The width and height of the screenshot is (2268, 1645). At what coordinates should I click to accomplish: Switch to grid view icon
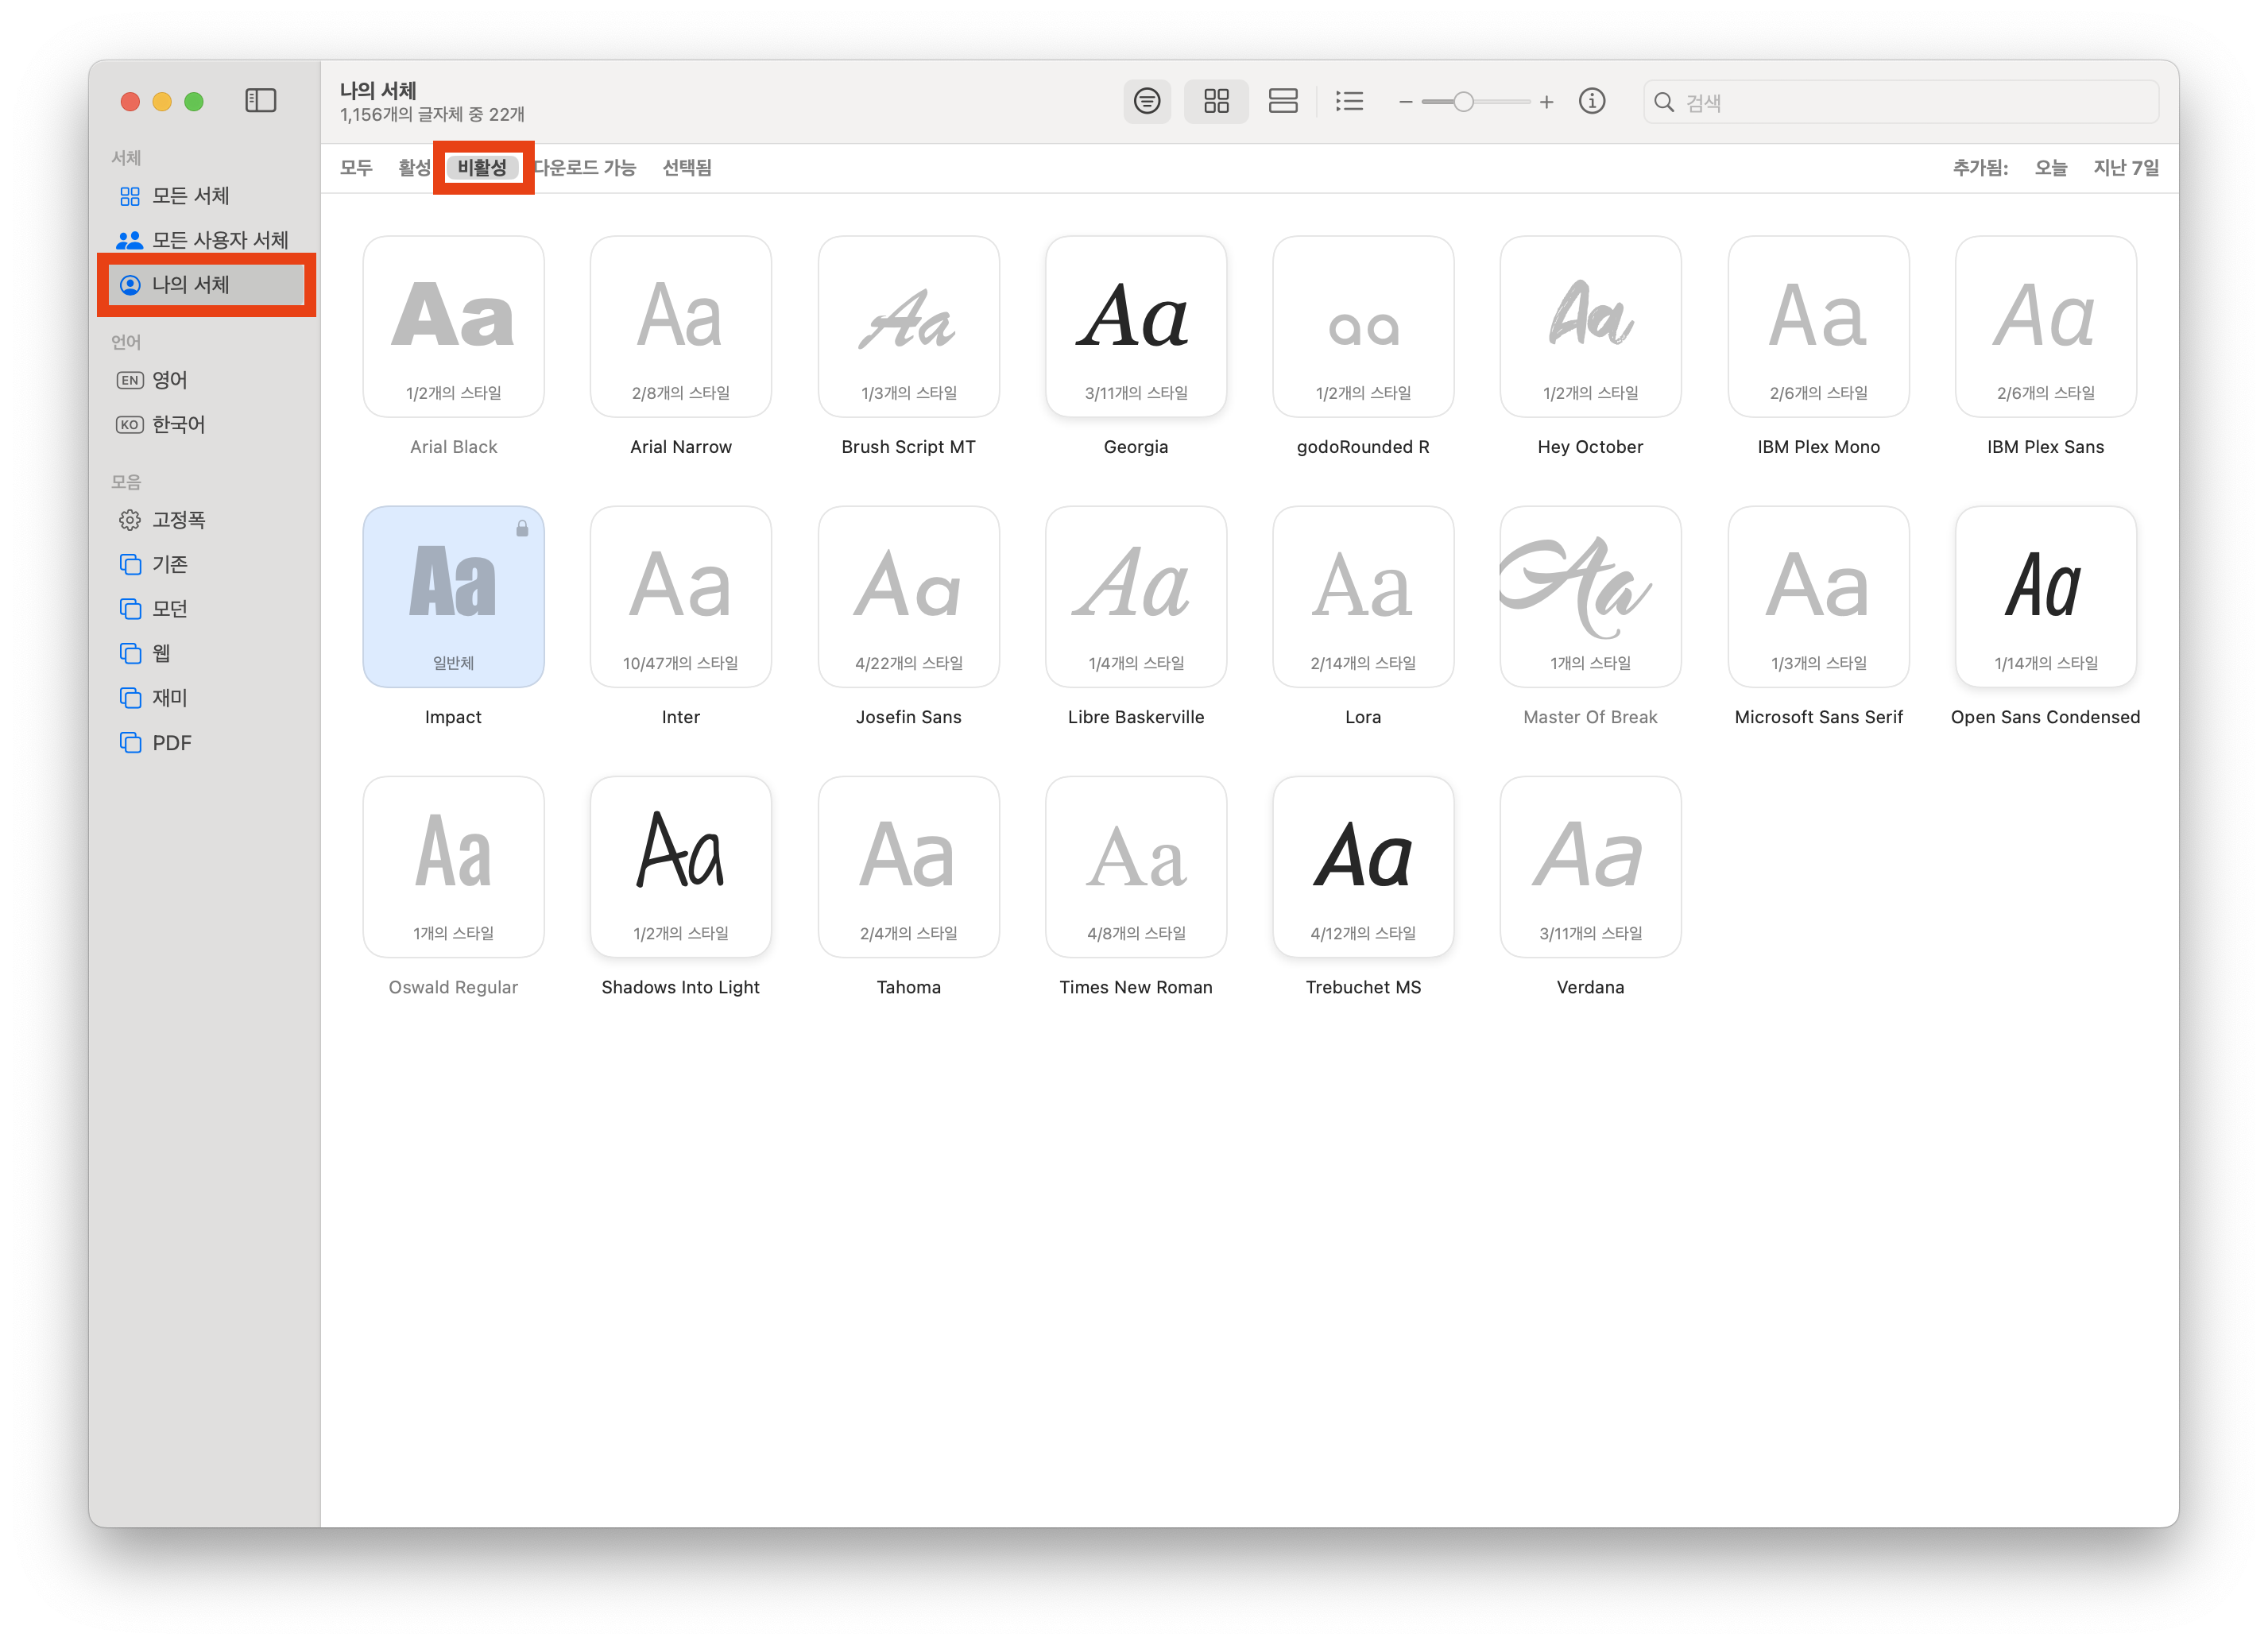pos(1216,101)
